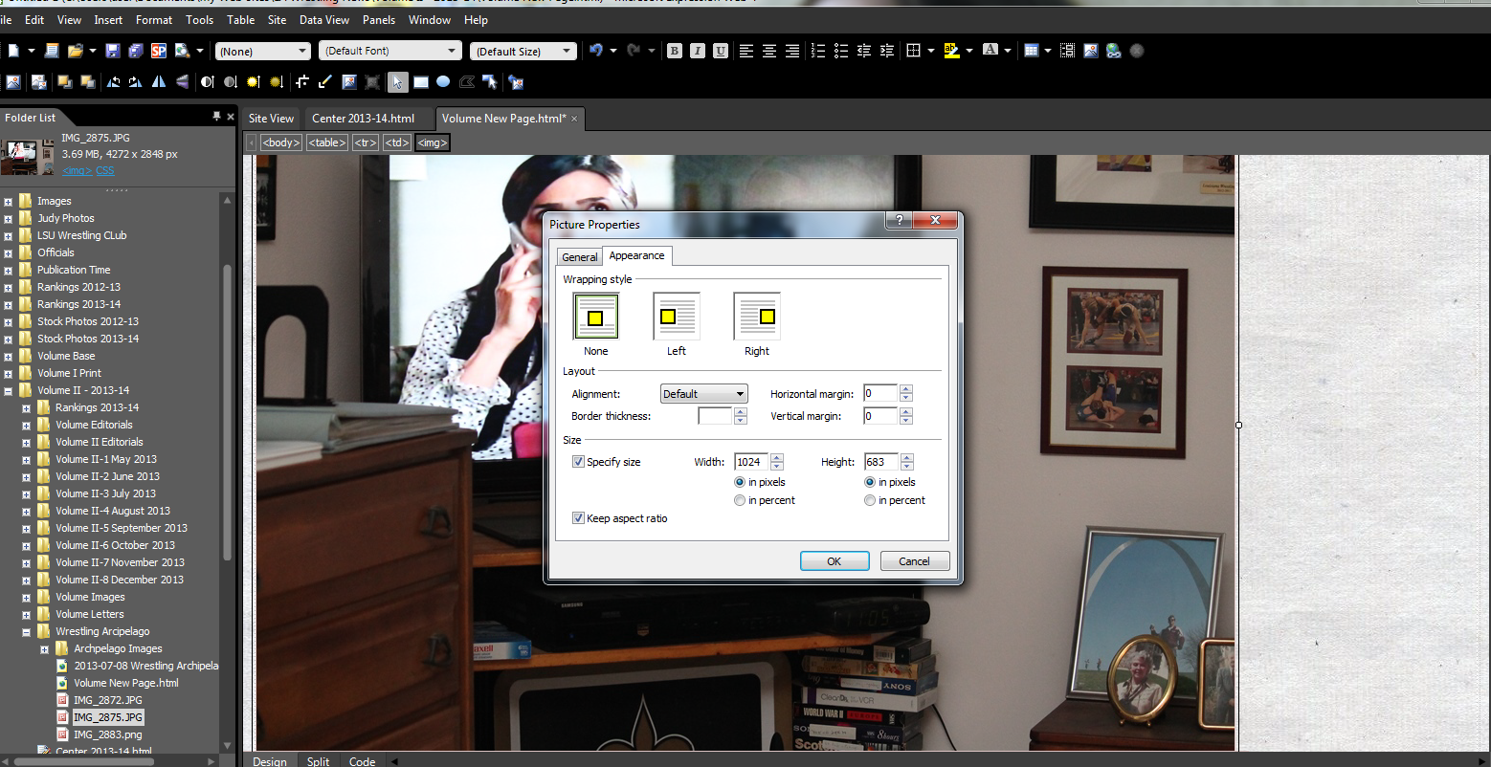Click OK in Picture Properties

click(835, 561)
